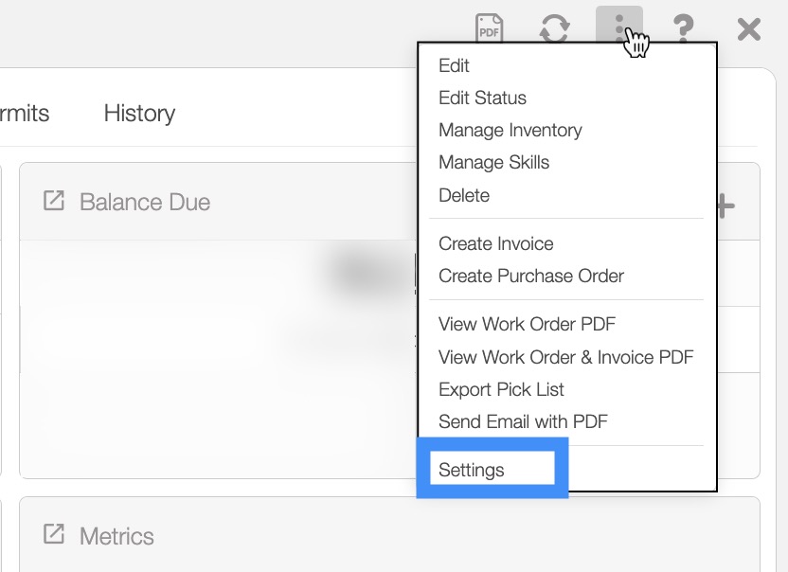Open Metrics pop-out icon

(x=54, y=535)
